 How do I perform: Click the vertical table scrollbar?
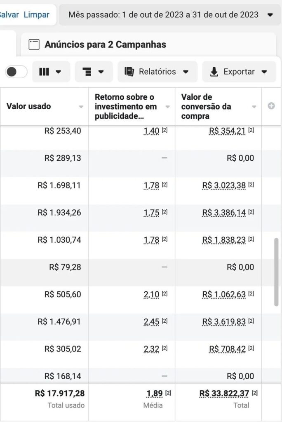point(276,272)
